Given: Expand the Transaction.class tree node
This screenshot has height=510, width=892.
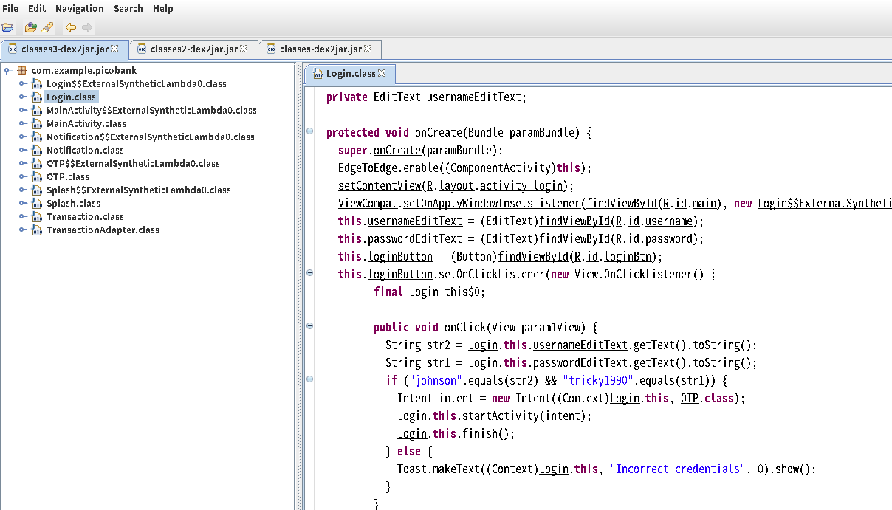Looking at the screenshot, I should pos(23,217).
